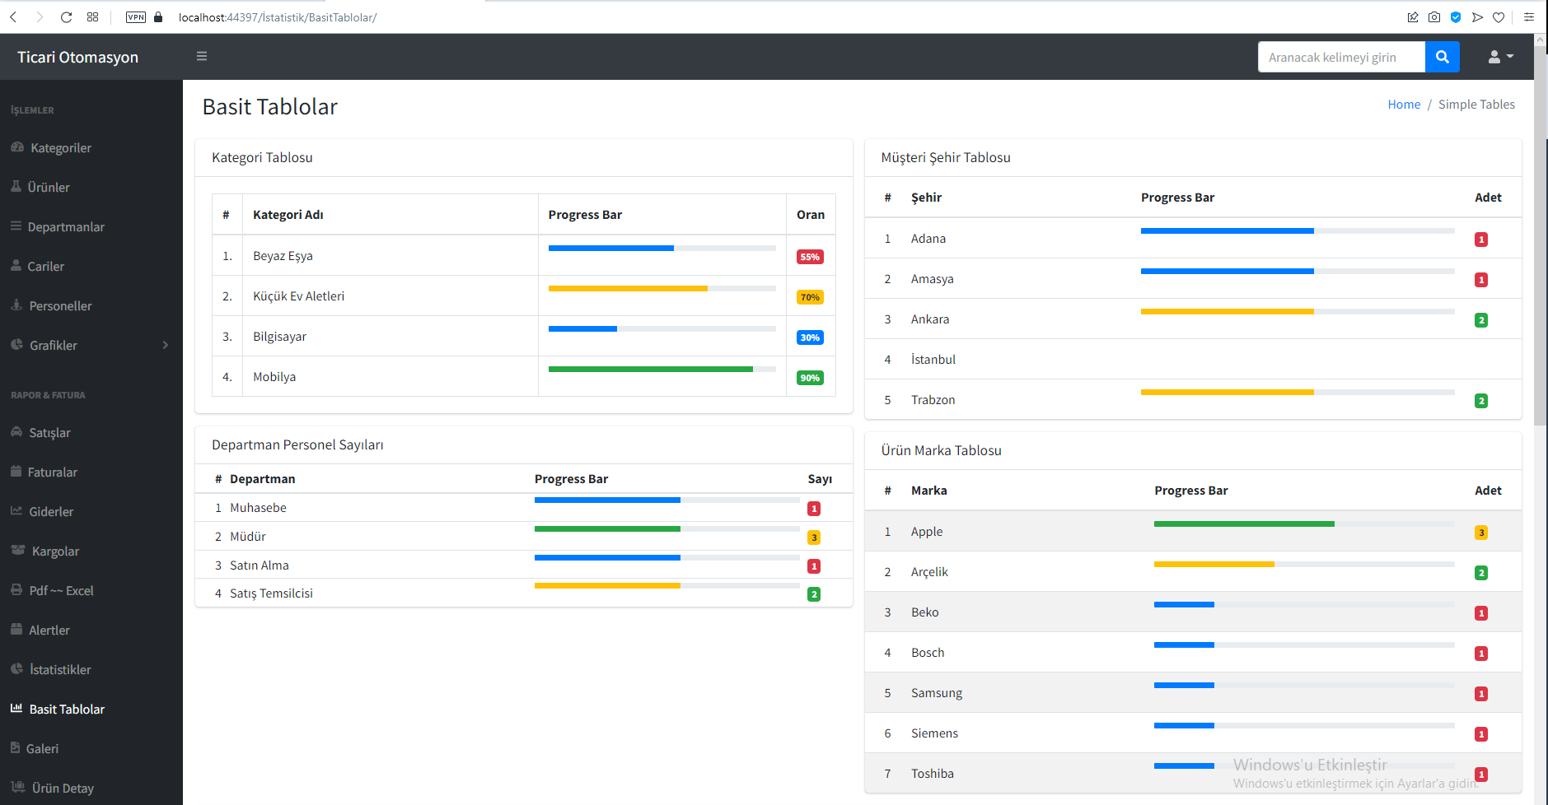The width and height of the screenshot is (1548, 805).
Task: Click 'Satış Temsilcisi' department row
Action: pos(524,593)
